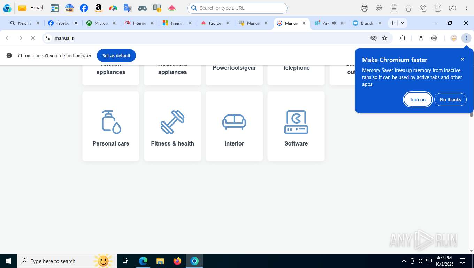Open the watermelon recipes shortcut icon
This screenshot has width=474, height=268.
172,8
